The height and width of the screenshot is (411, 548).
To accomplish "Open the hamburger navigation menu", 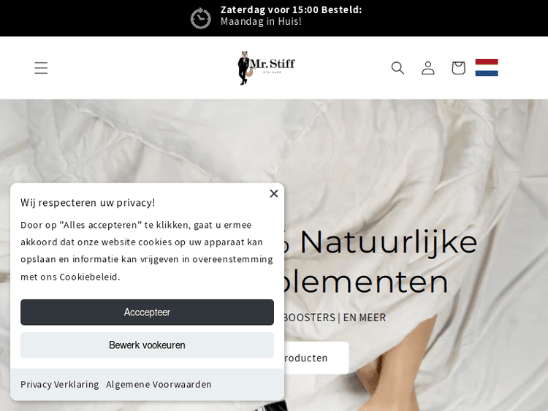I will tap(41, 68).
